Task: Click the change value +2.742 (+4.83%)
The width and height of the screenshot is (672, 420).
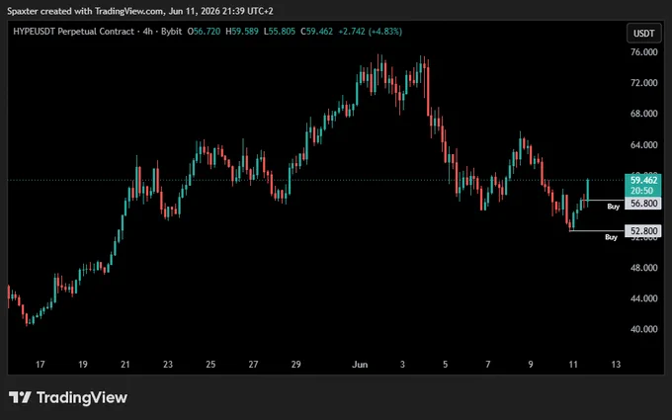Action: [x=370, y=32]
